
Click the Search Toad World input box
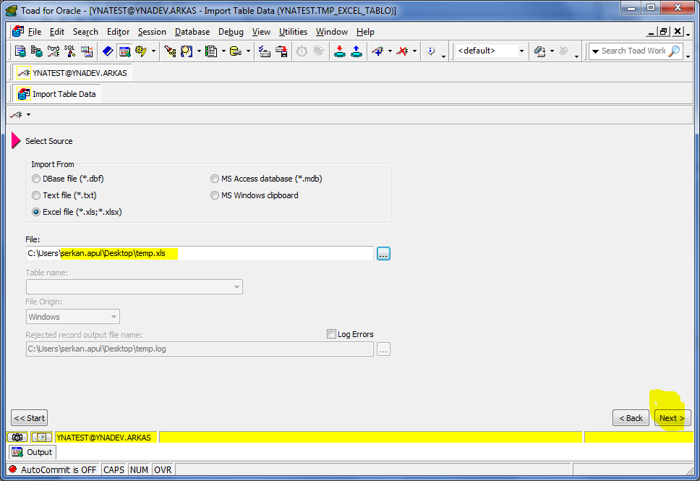(633, 51)
